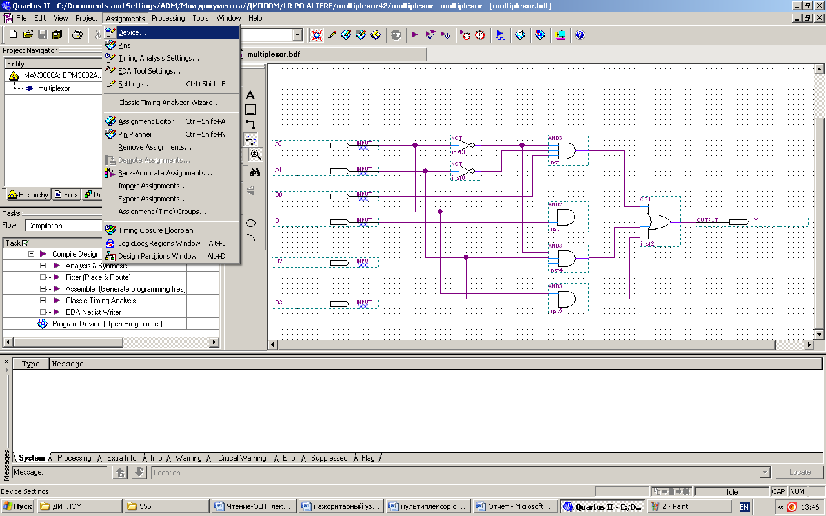Expand the EDA Netlist Writer task
Image resolution: width=826 pixels, height=516 pixels.
tap(43, 312)
